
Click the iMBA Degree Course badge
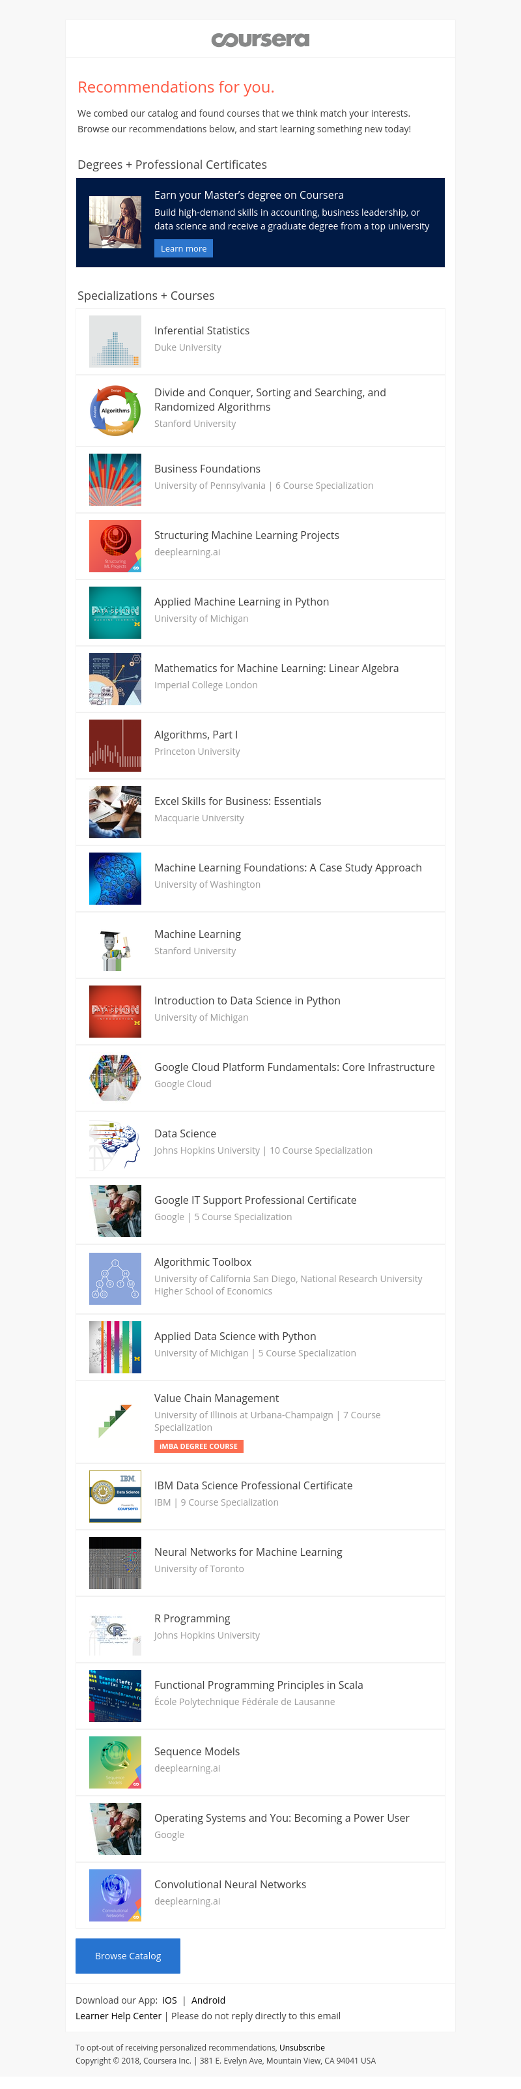point(199,1446)
